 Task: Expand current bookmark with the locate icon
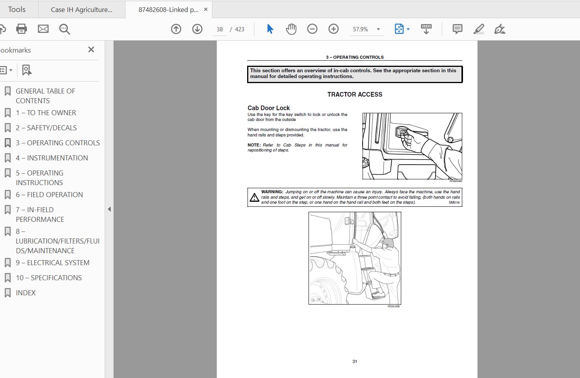pyautogui.click(x=25, y=70)
